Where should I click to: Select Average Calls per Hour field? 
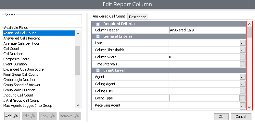39,43
